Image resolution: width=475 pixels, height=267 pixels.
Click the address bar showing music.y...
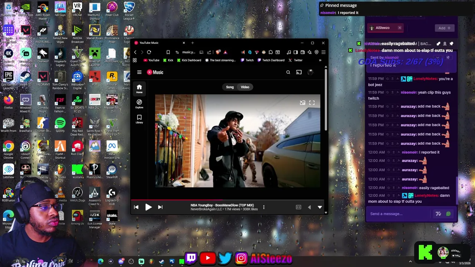tap(189, 52)
